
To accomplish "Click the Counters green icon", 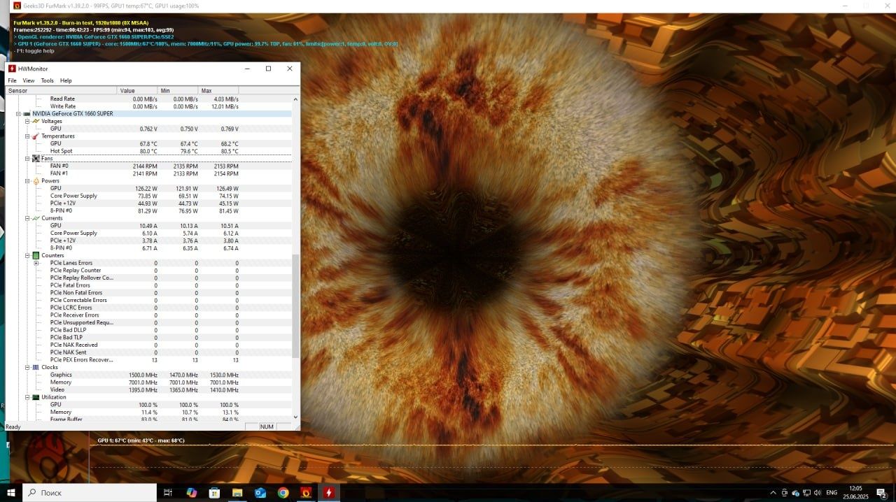I will [x=36, y=255].
